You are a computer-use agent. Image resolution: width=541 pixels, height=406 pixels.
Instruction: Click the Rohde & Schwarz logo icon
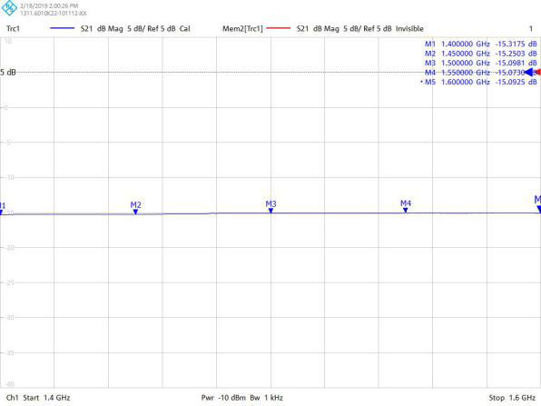point(9,7)
